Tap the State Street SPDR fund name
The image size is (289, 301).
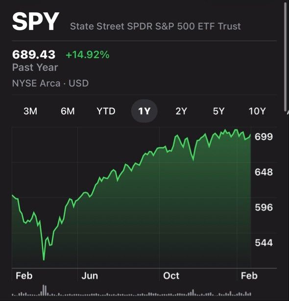pyautogui.click(x=155, y=26)
